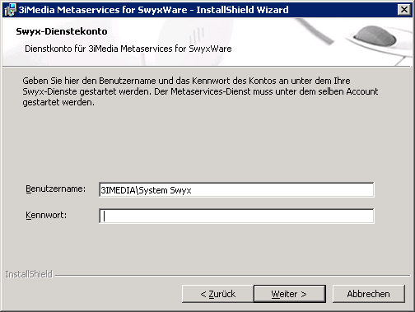
Task: Click the window title '3iMedia Metaservices for SwyxWare'
Action: [103, 10]
